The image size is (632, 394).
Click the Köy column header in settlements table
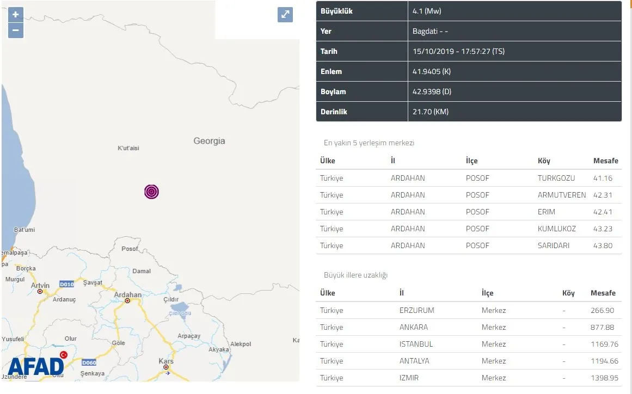(x=544, y=161)
